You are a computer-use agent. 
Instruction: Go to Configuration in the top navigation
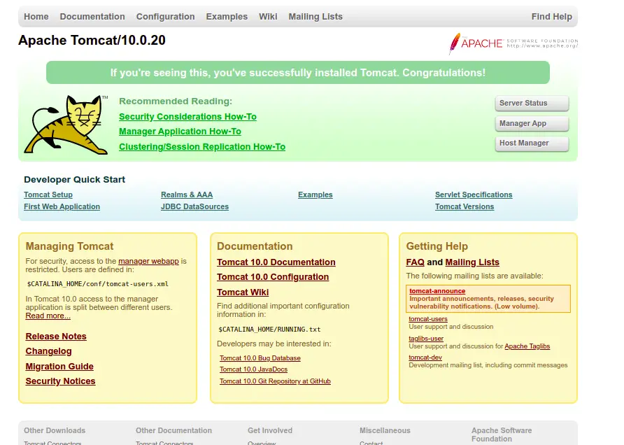click(x=165, y=17)
